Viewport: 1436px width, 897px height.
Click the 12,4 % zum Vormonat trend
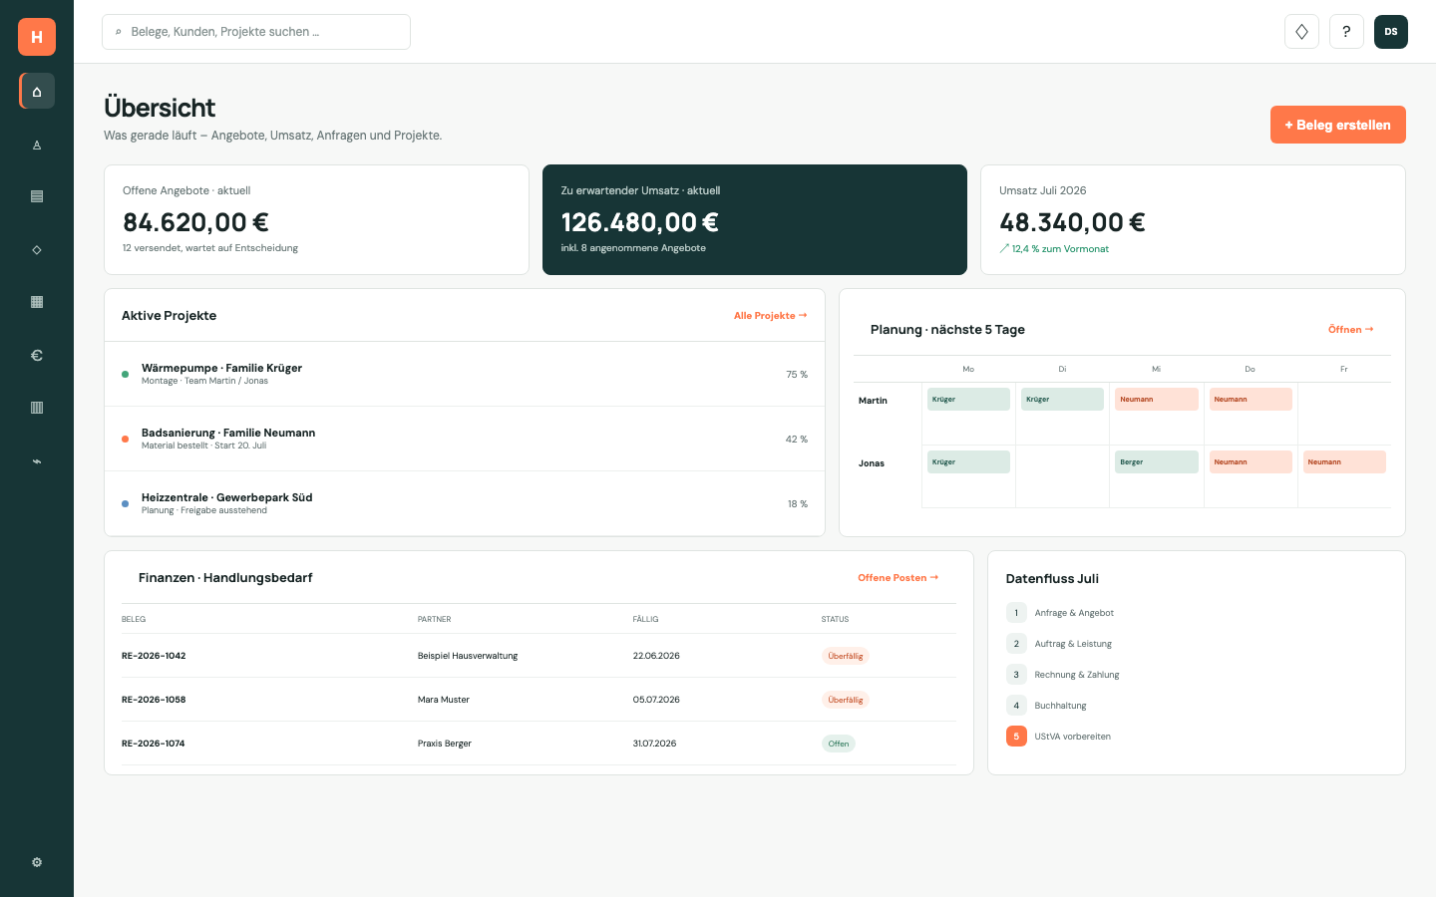click(1054, 249)
